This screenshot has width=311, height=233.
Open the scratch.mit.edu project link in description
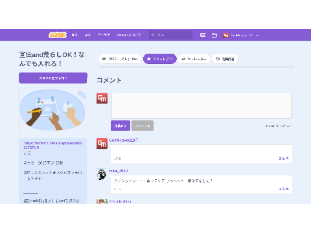(52, 145)
